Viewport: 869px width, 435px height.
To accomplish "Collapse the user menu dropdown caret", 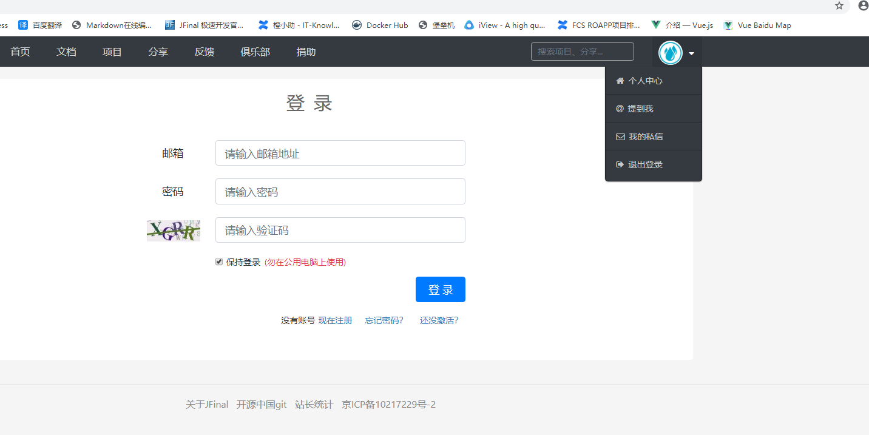I will coord(691,53).
